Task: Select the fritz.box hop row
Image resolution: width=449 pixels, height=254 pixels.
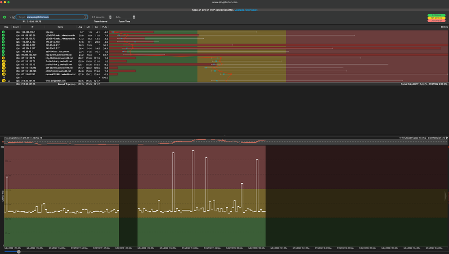Action: (x=49, y=32)
